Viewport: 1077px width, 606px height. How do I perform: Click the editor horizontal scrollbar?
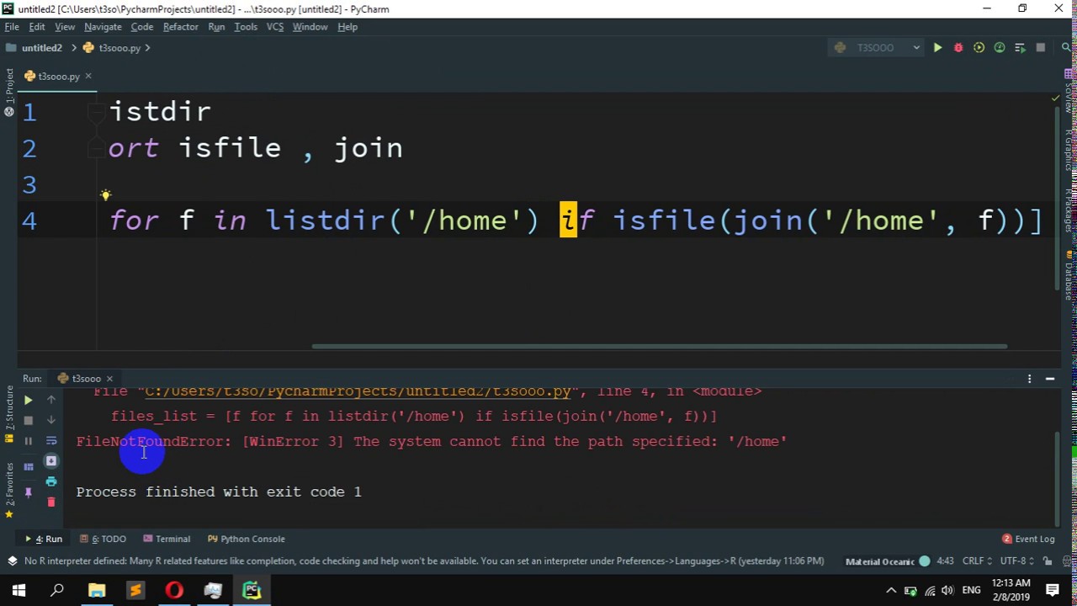[659, 346]
